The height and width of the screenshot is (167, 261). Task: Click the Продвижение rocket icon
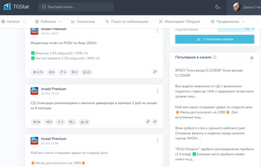[x=213, y=21]
